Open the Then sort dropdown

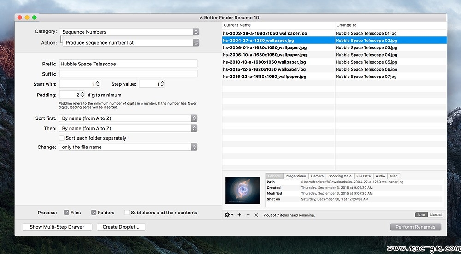pos(128,128)
